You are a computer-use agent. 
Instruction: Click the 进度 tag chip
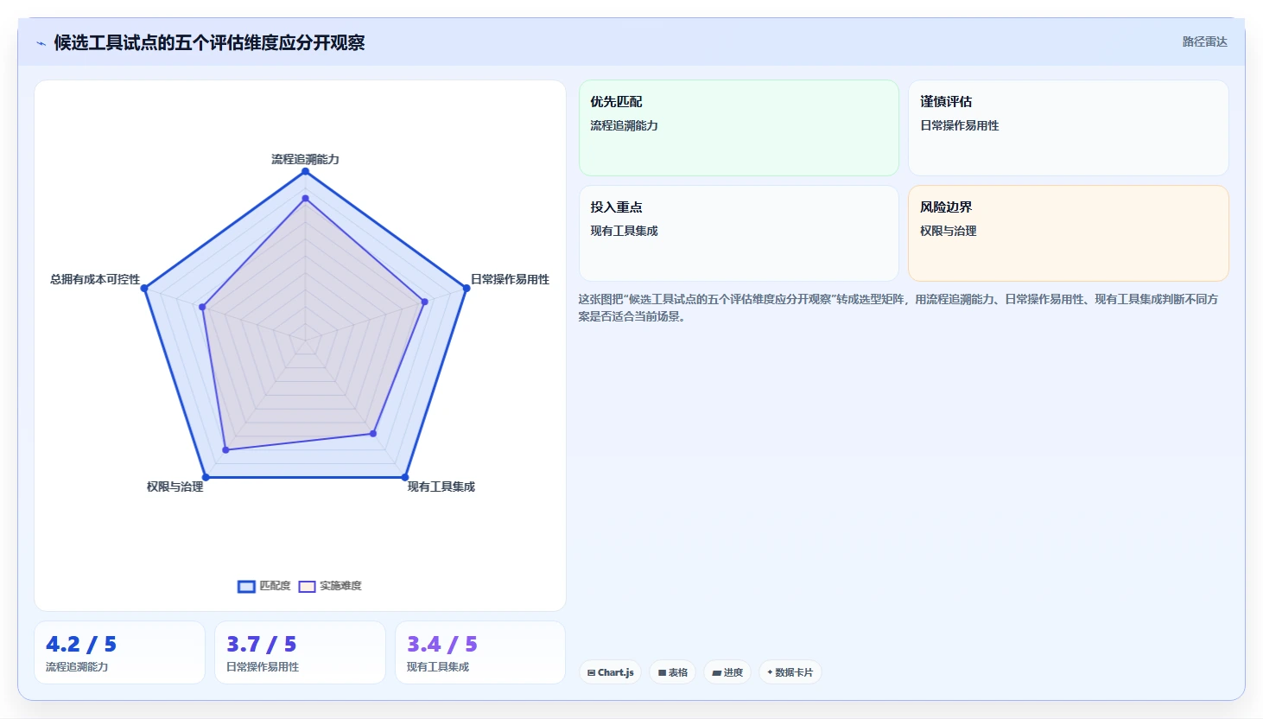(727, 672)
